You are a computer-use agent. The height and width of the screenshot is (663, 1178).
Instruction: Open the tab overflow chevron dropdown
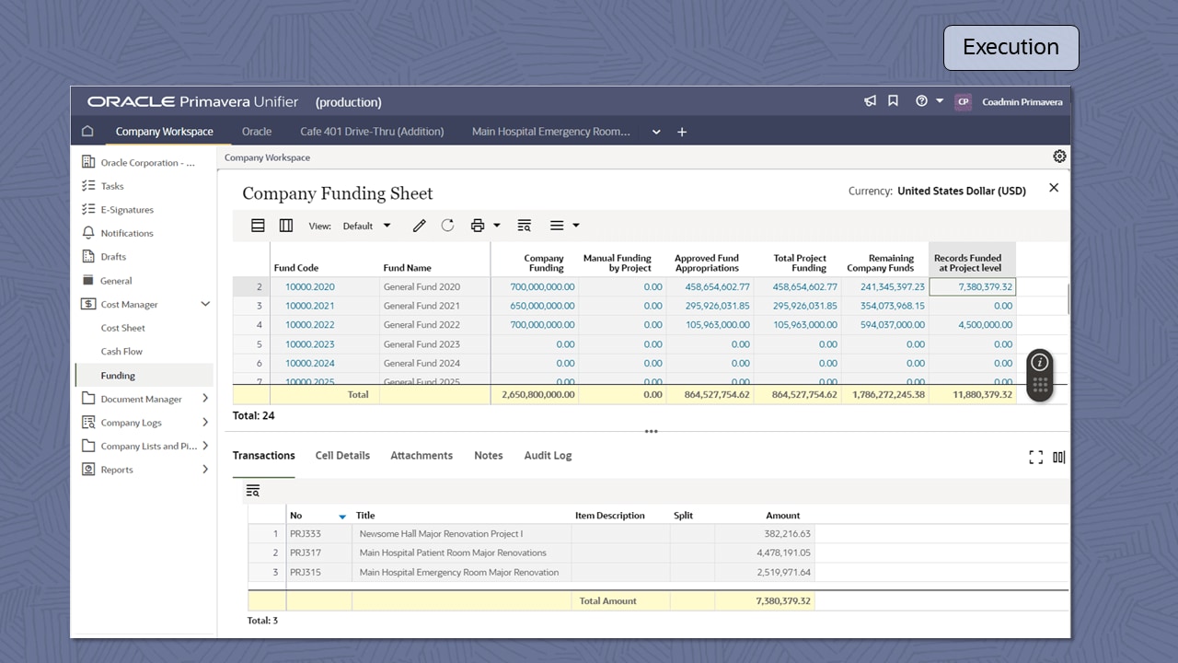point(656,132)
